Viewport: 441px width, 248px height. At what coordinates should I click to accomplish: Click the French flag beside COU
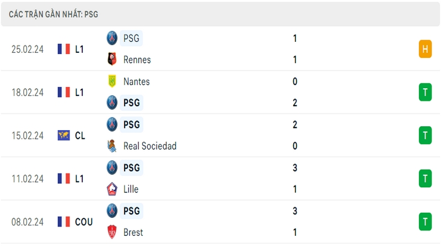63,222
